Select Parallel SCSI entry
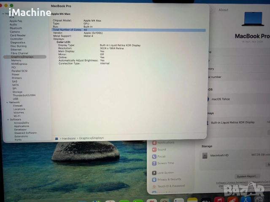 19,71
